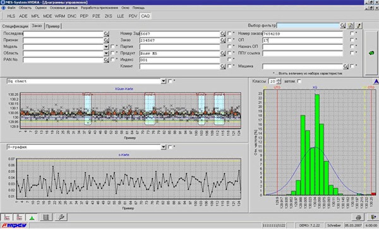379x229 pixels.
Task: Click the wrench settings icon in bottom toolbar
Action: (61, 217)
